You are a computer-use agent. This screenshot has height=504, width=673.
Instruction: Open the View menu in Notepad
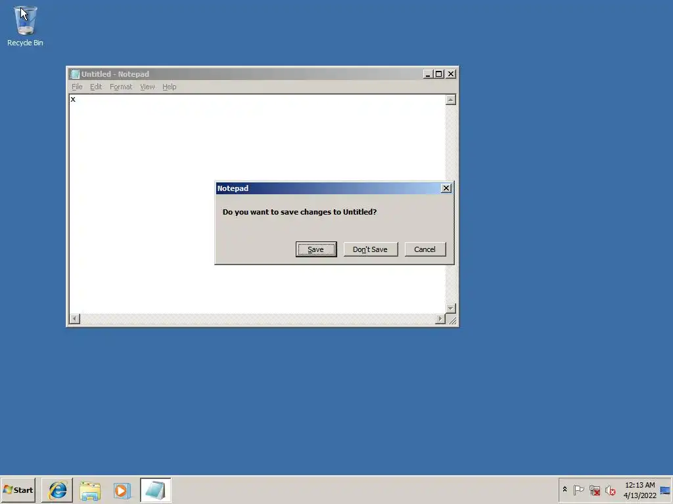point(147,87)
